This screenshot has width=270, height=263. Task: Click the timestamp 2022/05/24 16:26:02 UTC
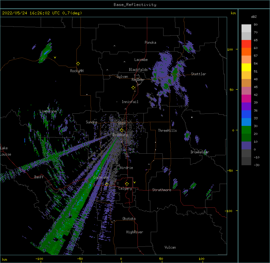tap(31, 13)
